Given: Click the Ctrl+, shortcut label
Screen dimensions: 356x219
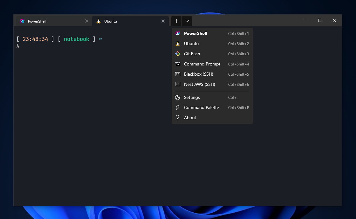Looking at the screenshot, I should 233,98.
